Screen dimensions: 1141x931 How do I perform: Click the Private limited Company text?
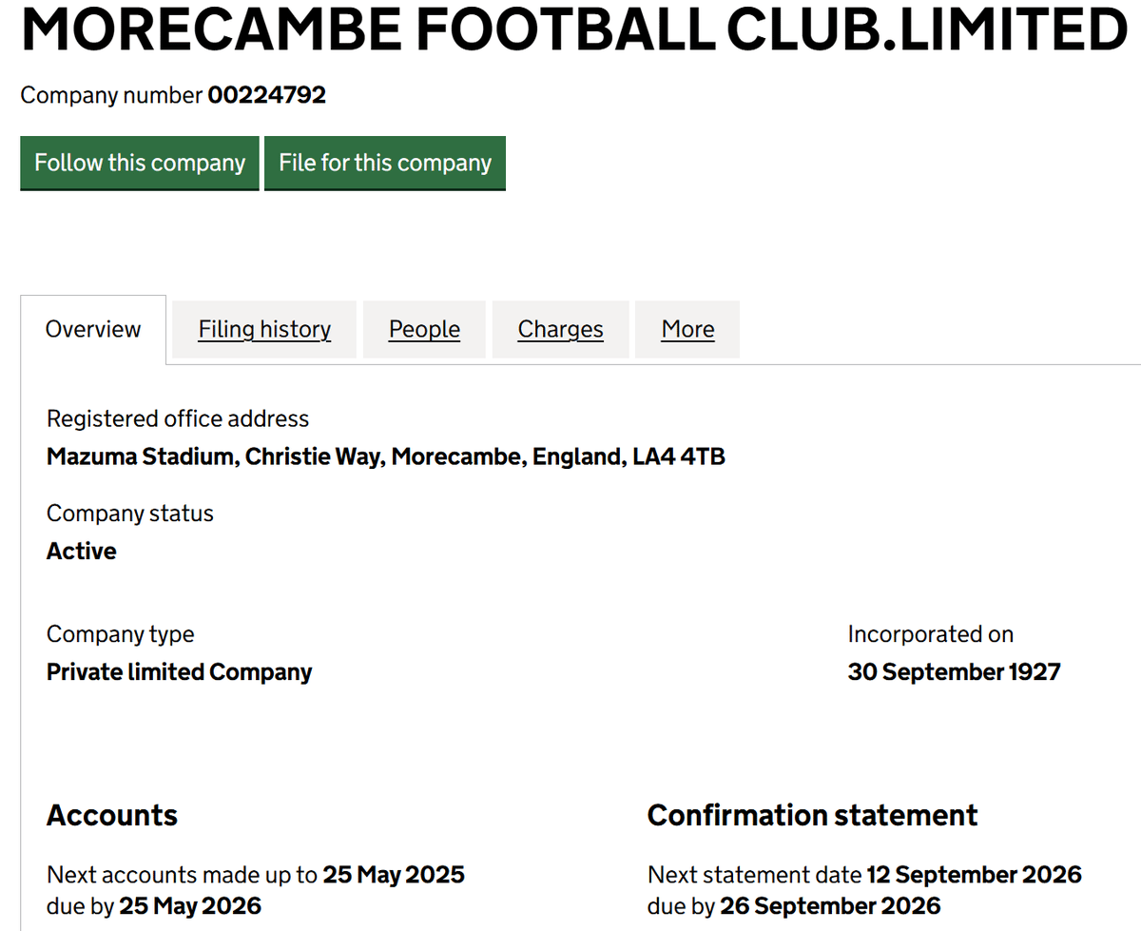[179, 671]
